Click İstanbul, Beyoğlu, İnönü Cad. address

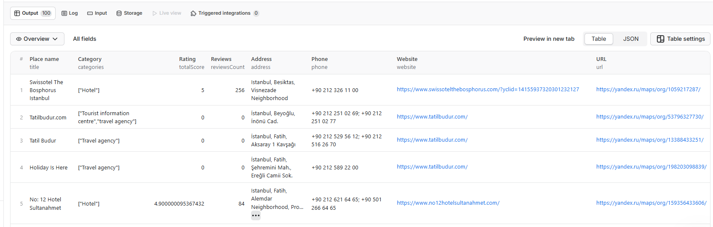(x=273, y=117)
